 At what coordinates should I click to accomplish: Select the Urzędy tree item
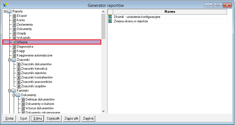point(21,33)
